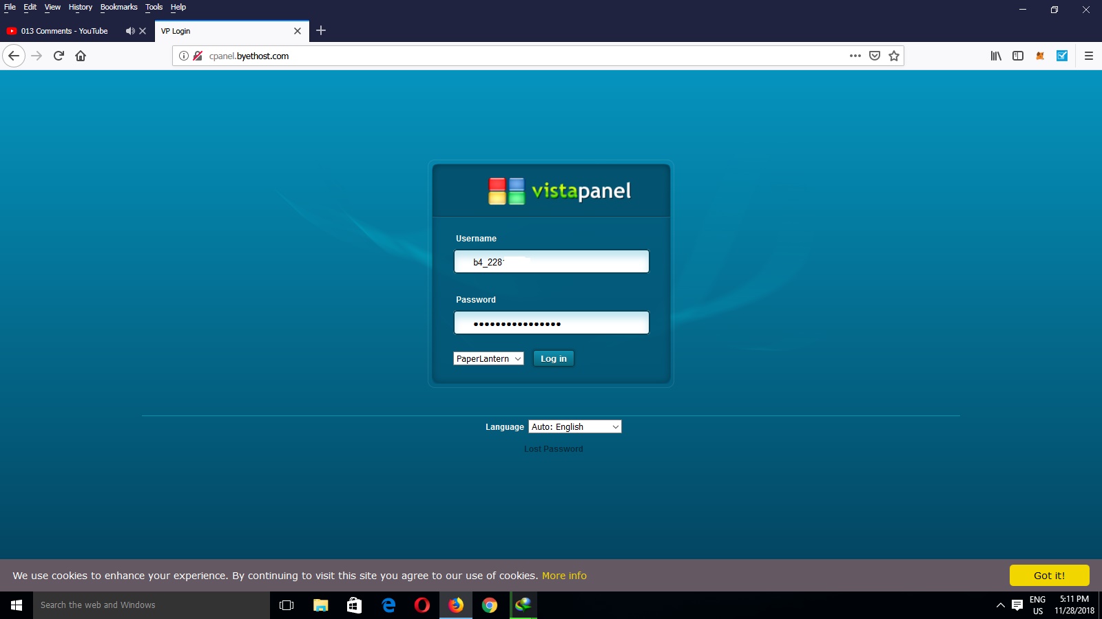Switch to Firefox on the taskbar
The height and width of the screenshot is (619, 1102).
point(456,605)
